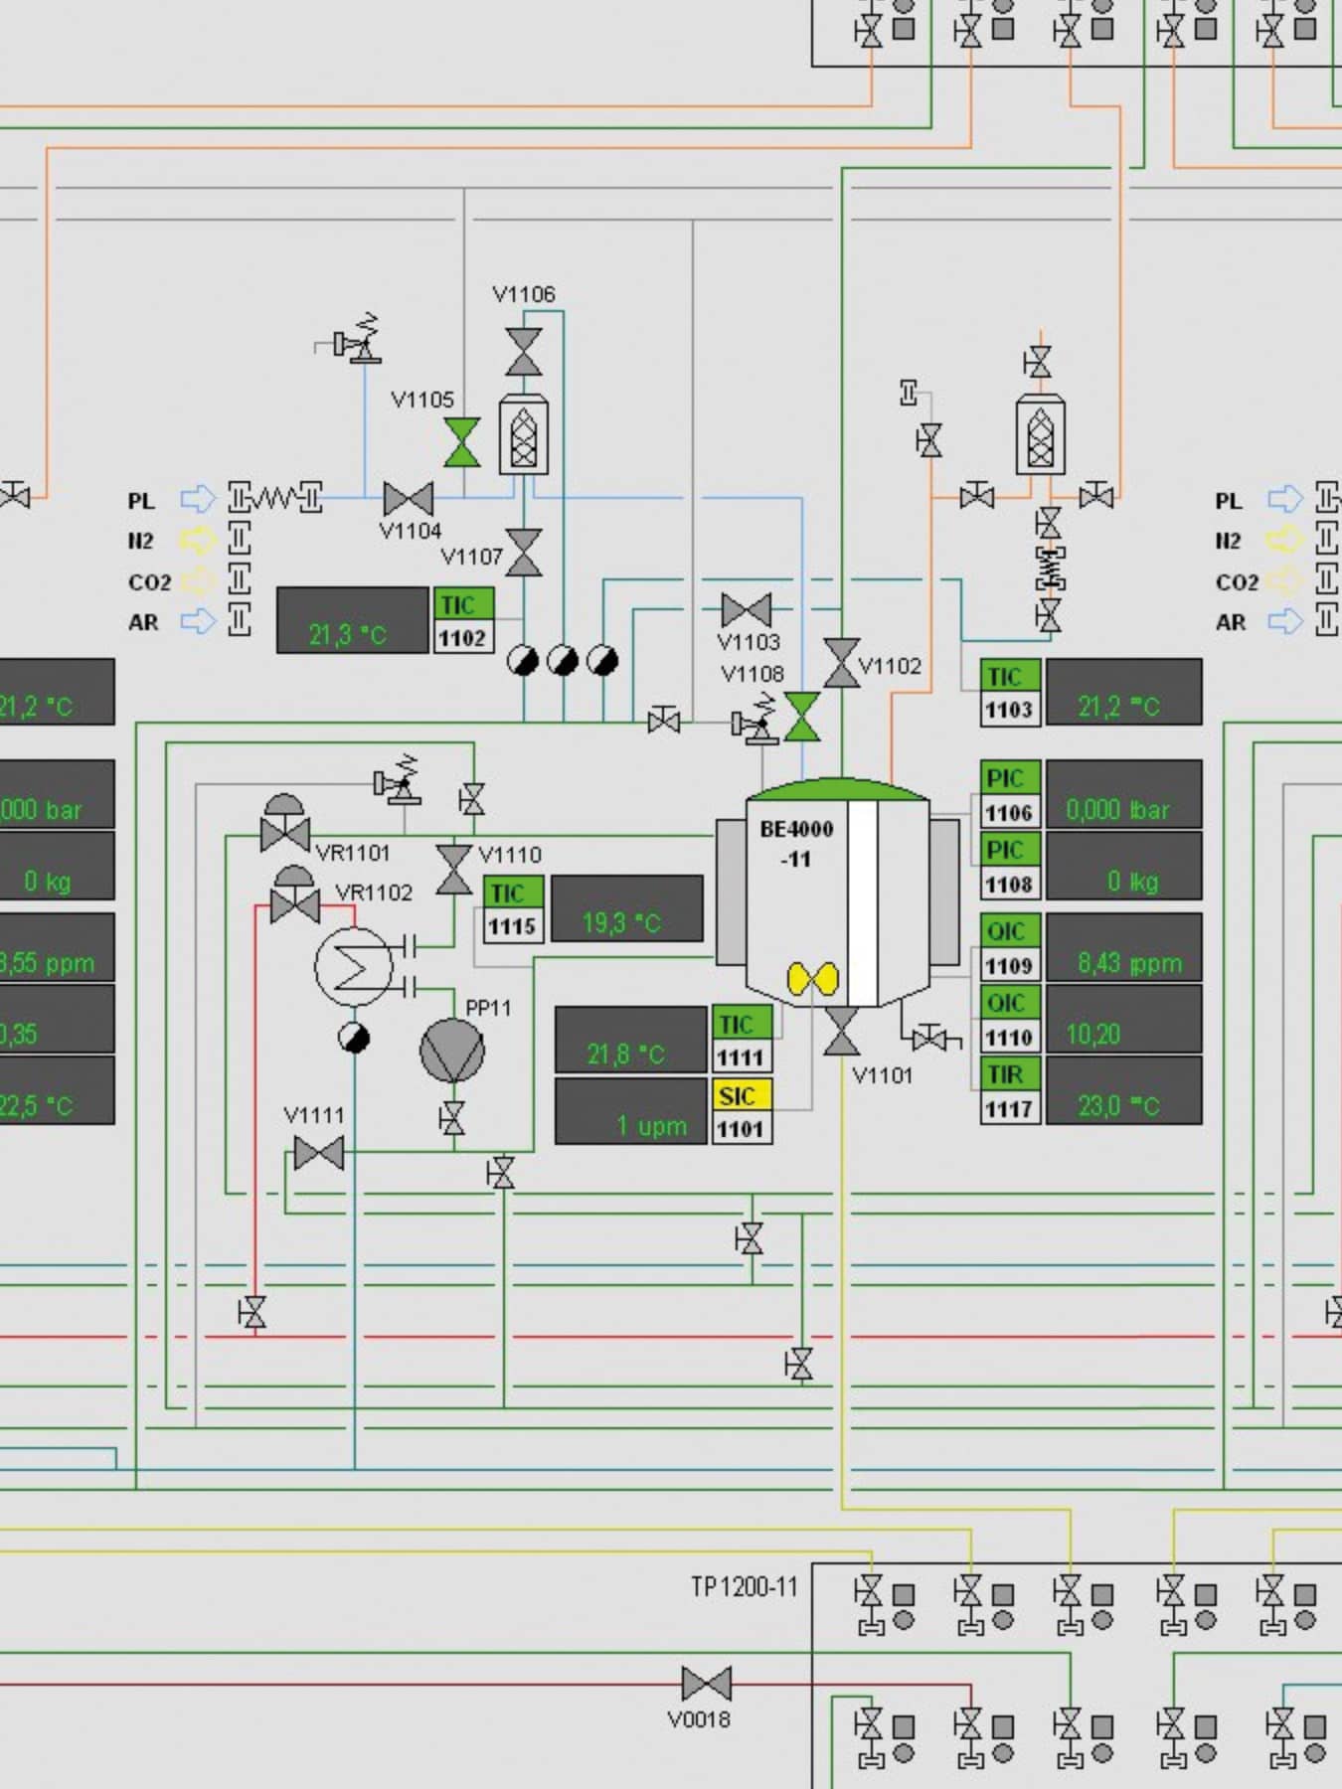Image resolution: width=1342 pixels, height=1789 pixels.
Task: Select valve V1102 above the vessel
Action: 842,663
